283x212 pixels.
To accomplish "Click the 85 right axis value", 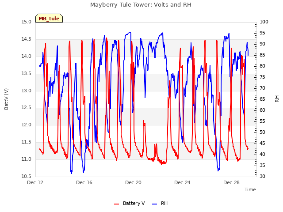I will coord(262,55).
